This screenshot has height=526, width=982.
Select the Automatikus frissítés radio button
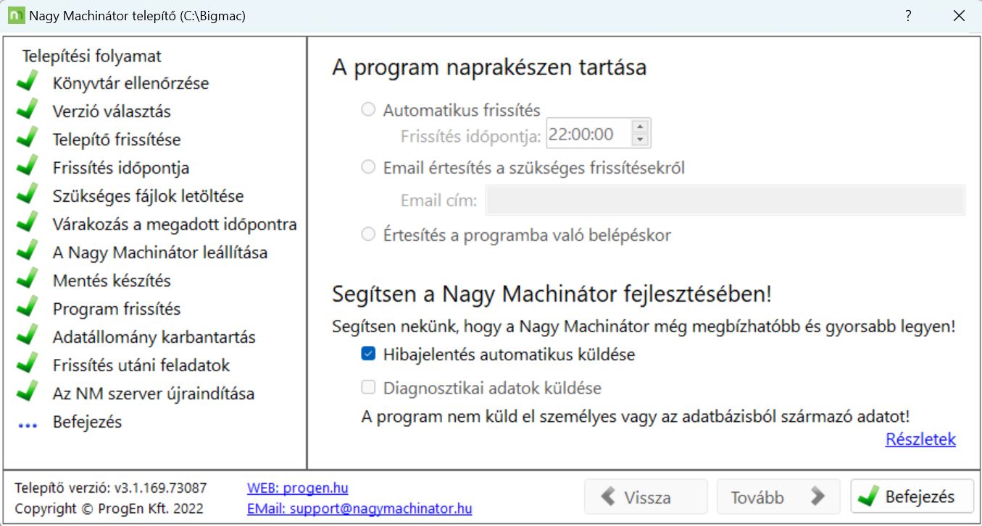tap(369, 110)
